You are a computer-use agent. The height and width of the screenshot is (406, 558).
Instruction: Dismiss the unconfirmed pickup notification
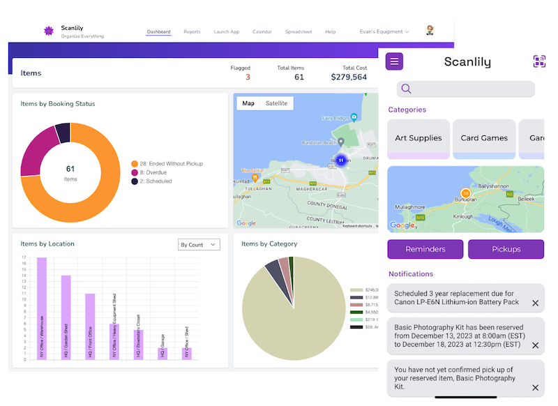(535, 388)
